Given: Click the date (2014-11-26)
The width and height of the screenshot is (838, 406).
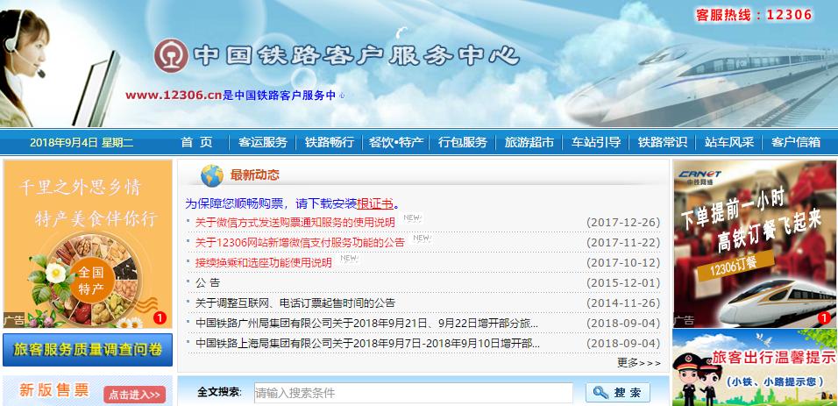Looking at the screenshot, I should pos(623,303).
